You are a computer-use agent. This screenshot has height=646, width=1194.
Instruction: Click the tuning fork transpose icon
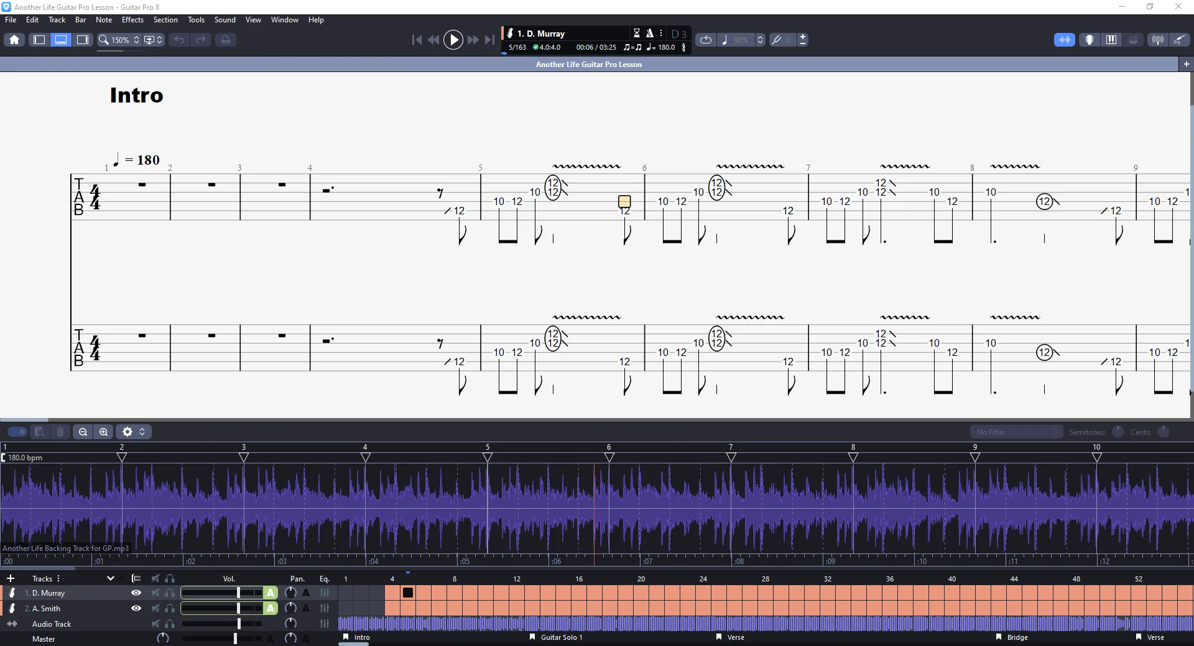point(777,40)
